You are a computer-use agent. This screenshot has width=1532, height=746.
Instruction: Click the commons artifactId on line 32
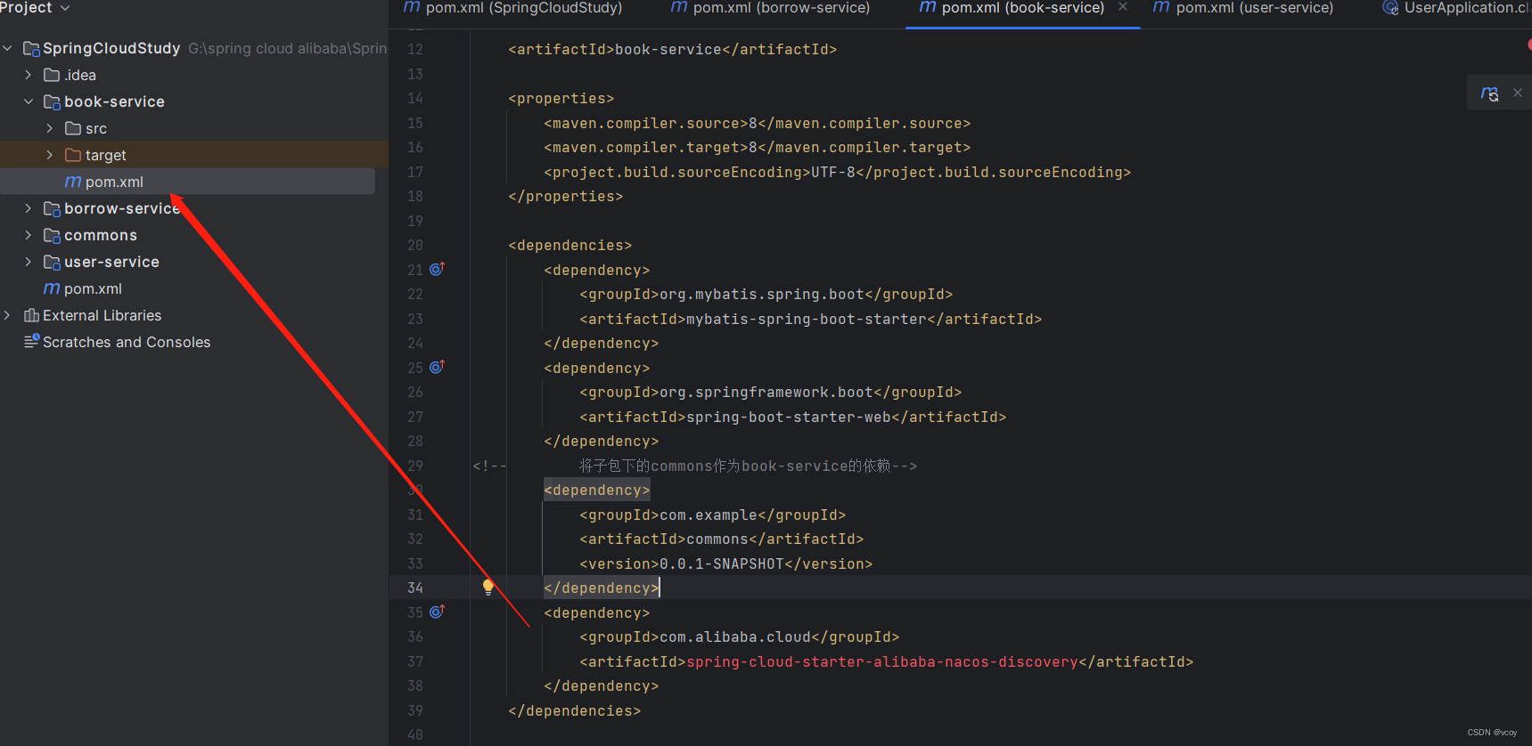tap(717, 539)
